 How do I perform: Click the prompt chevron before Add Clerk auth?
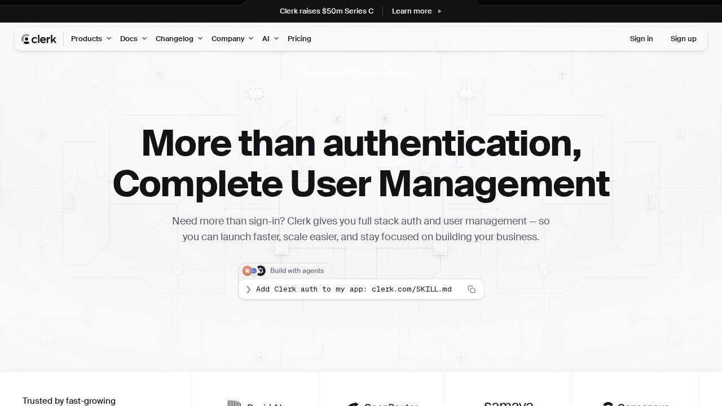(248, 289)
